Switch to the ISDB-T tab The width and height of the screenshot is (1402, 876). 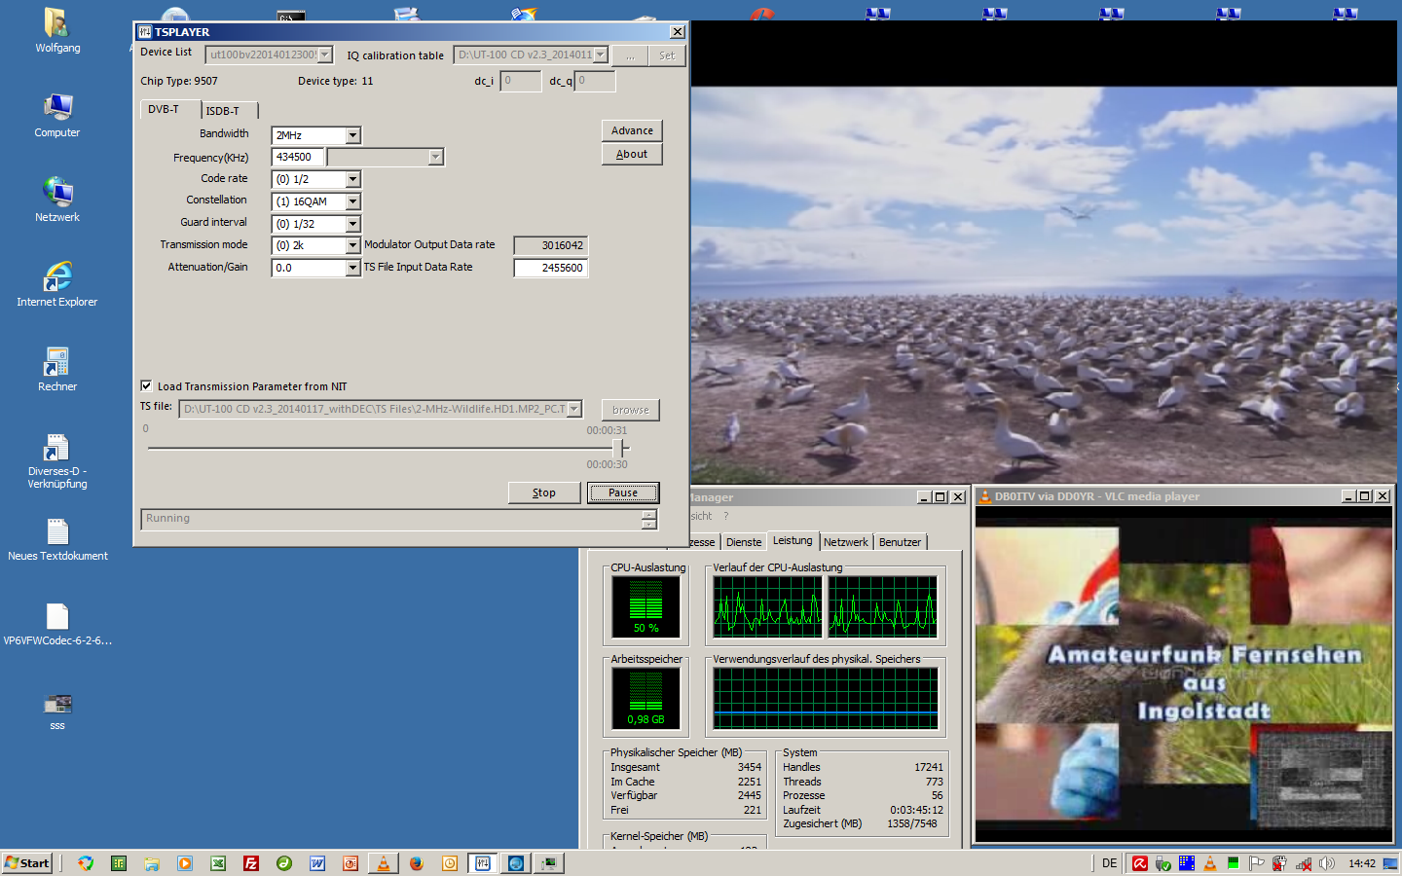[223, 111]
